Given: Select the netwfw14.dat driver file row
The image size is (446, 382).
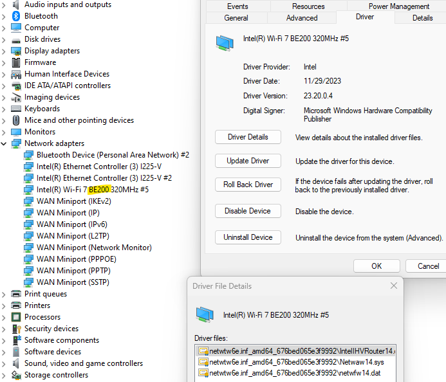Looking at the screenshot, I should [x=295, y=373].
